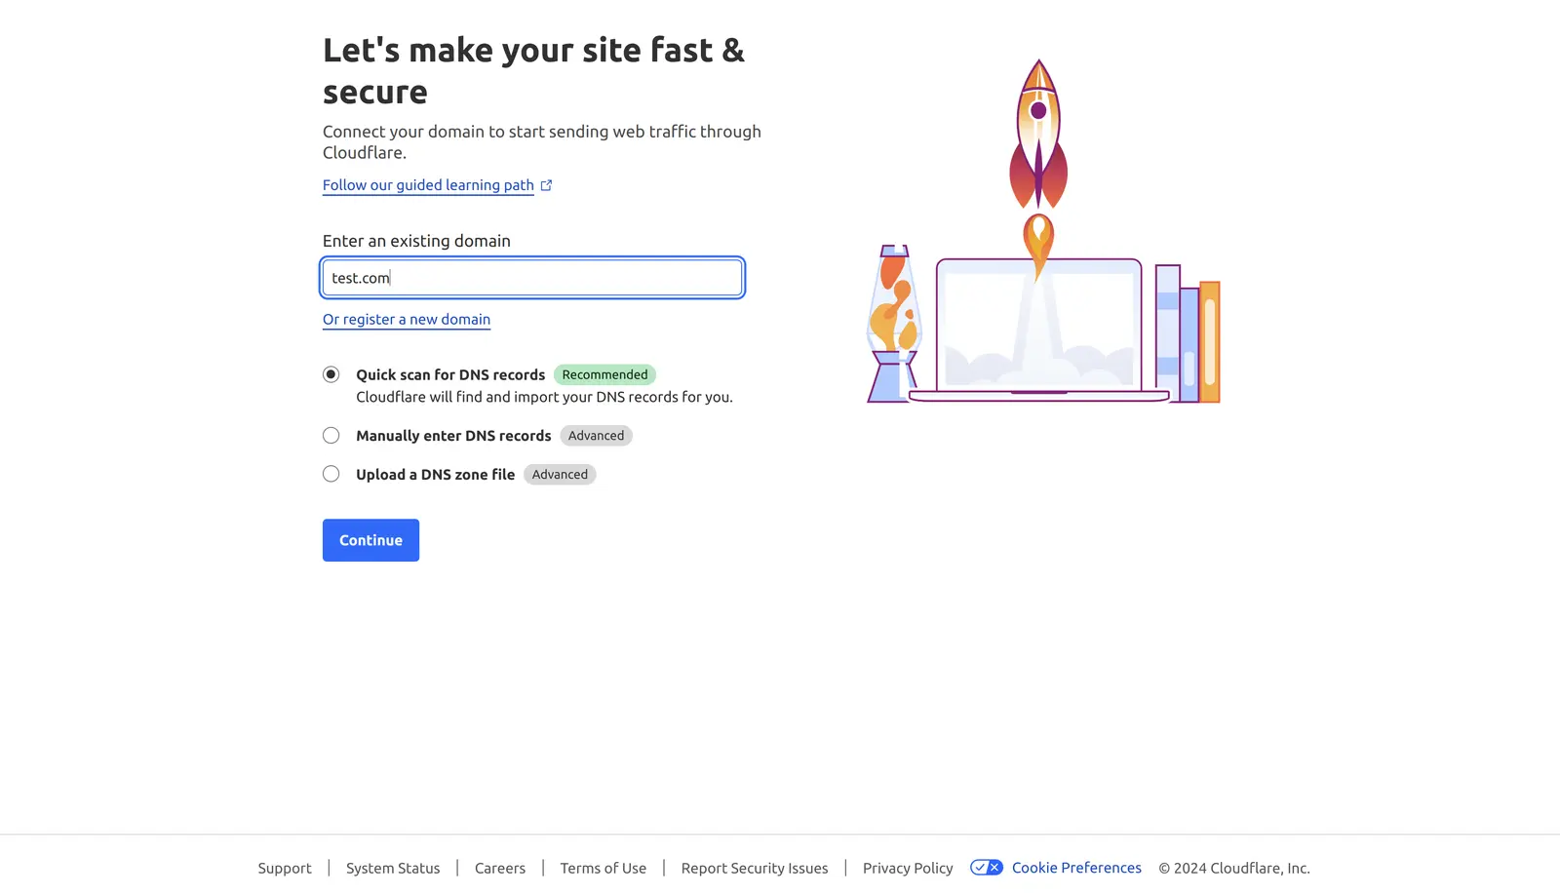Click the rocket launch illustration
The image size is (1560, 896).
(x=1043, y=231)
